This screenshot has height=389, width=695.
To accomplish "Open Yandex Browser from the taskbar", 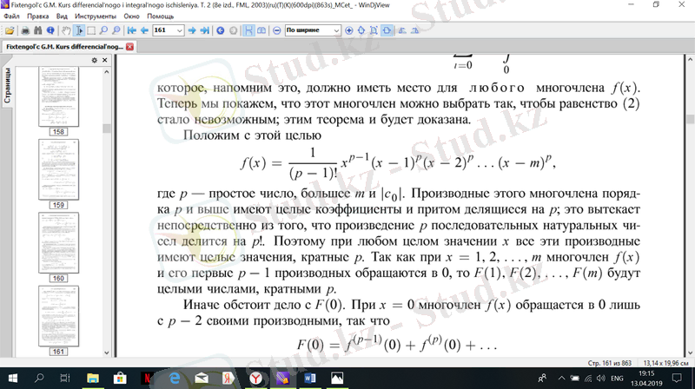I will [x=255, y=378].
